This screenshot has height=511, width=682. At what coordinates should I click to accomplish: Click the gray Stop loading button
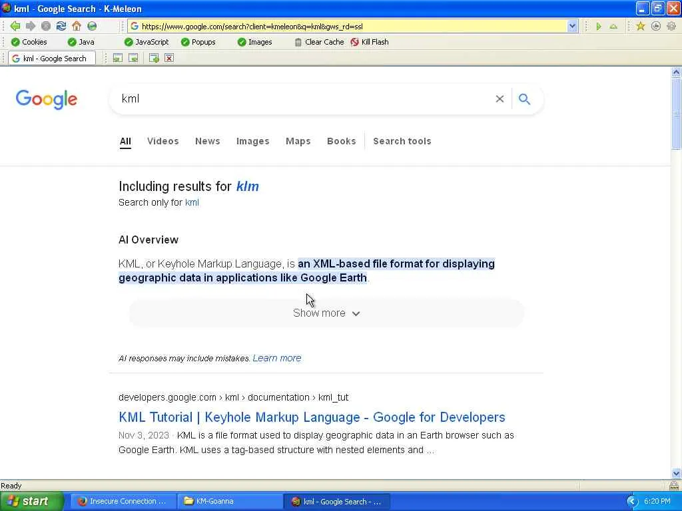click(46, 26)
